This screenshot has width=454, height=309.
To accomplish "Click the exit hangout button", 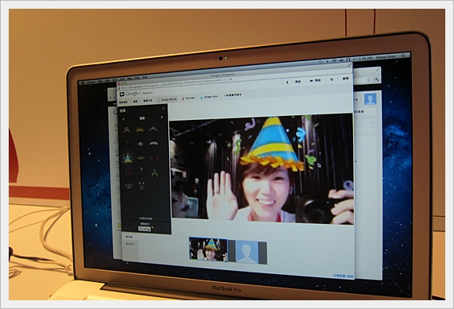I will [346, 79].
